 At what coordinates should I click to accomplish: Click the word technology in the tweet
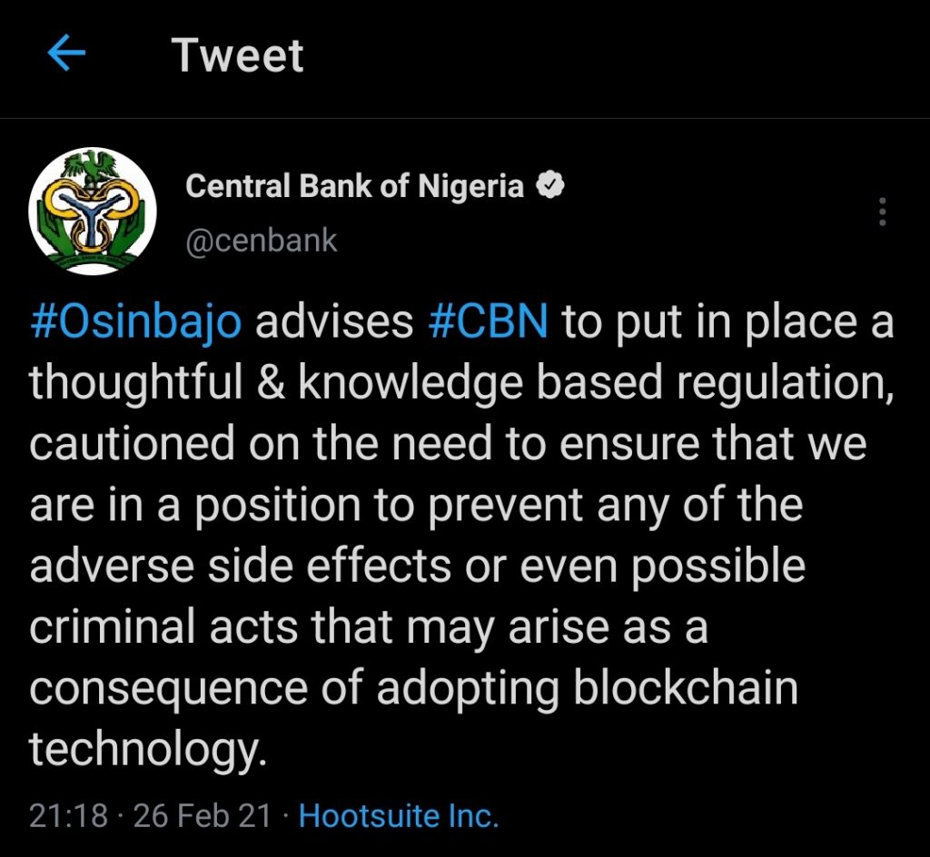coord(149,750)
